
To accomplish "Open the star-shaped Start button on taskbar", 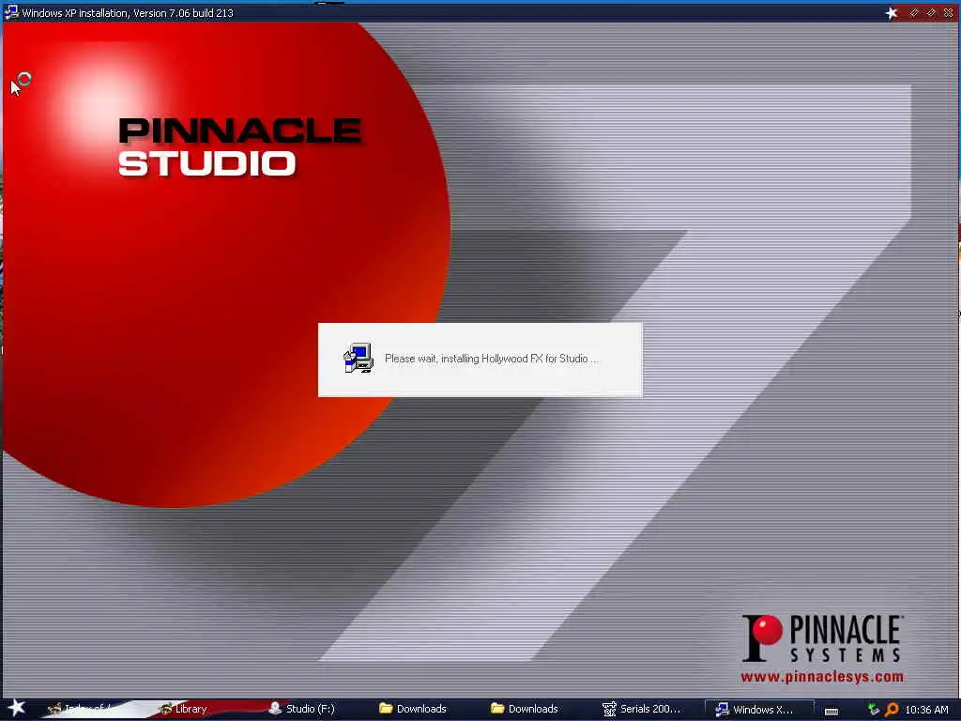I will coord(15,708).
